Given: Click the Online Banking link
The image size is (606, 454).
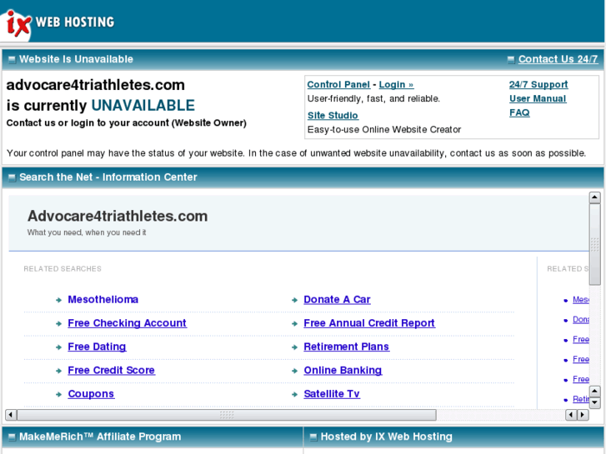Looking at the screenshot, I should pyautogui.click(x=343, y=370).
